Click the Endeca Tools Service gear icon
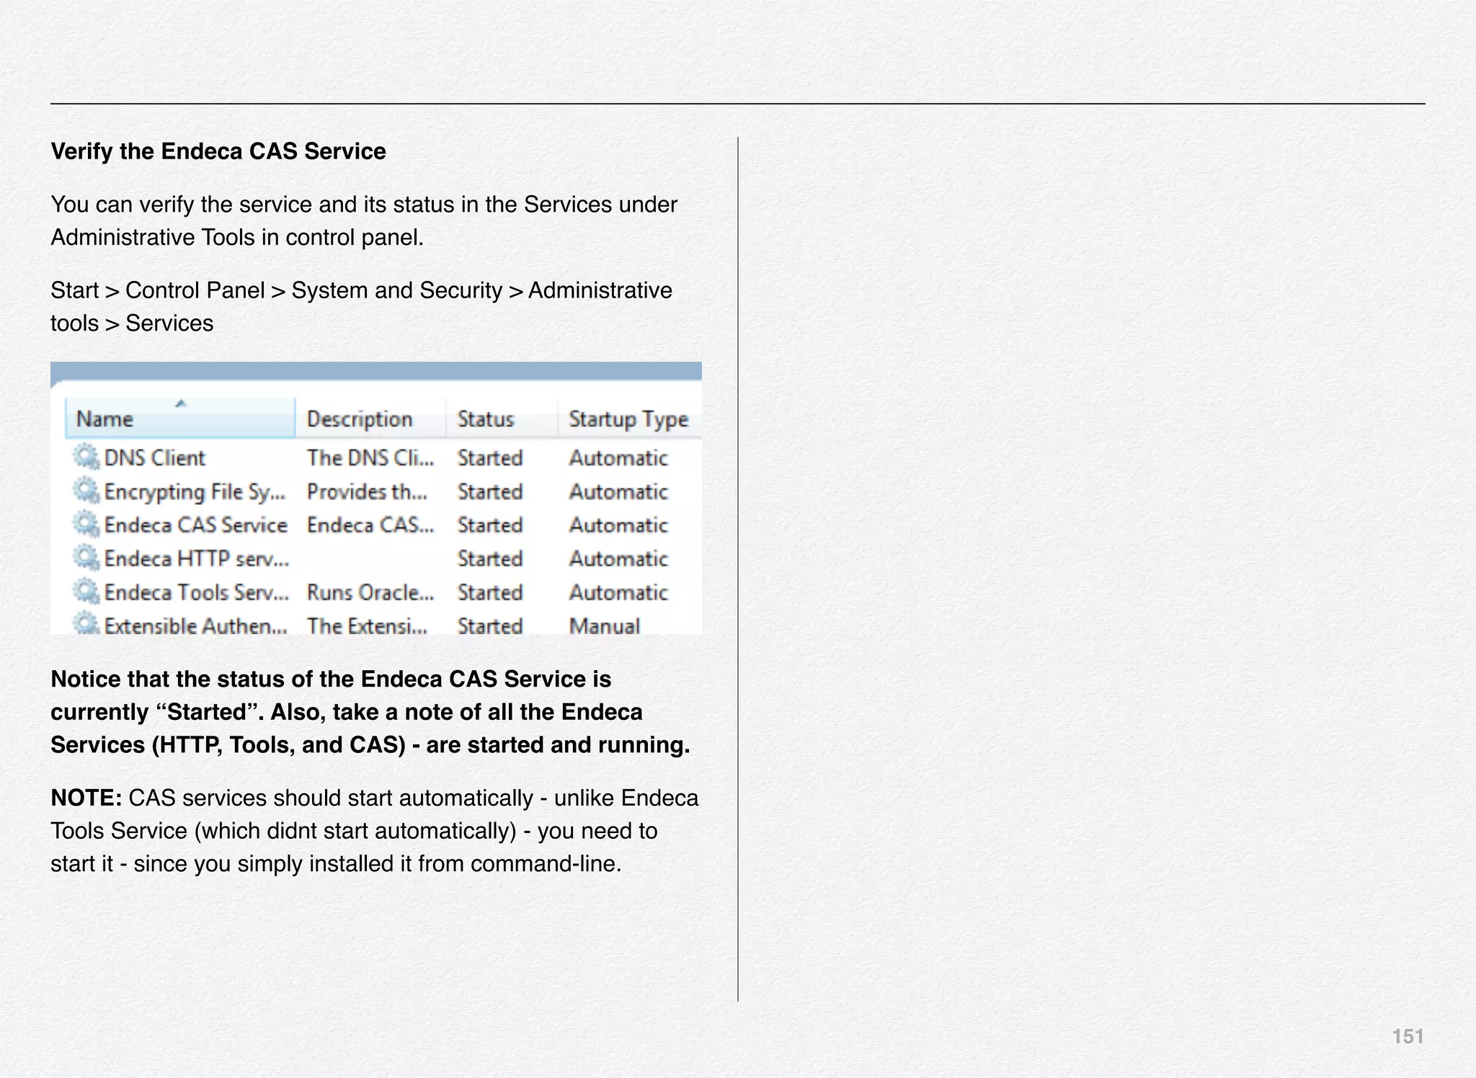Image resolution: width=1476 pixels, height=1078 pixels. 86,592
